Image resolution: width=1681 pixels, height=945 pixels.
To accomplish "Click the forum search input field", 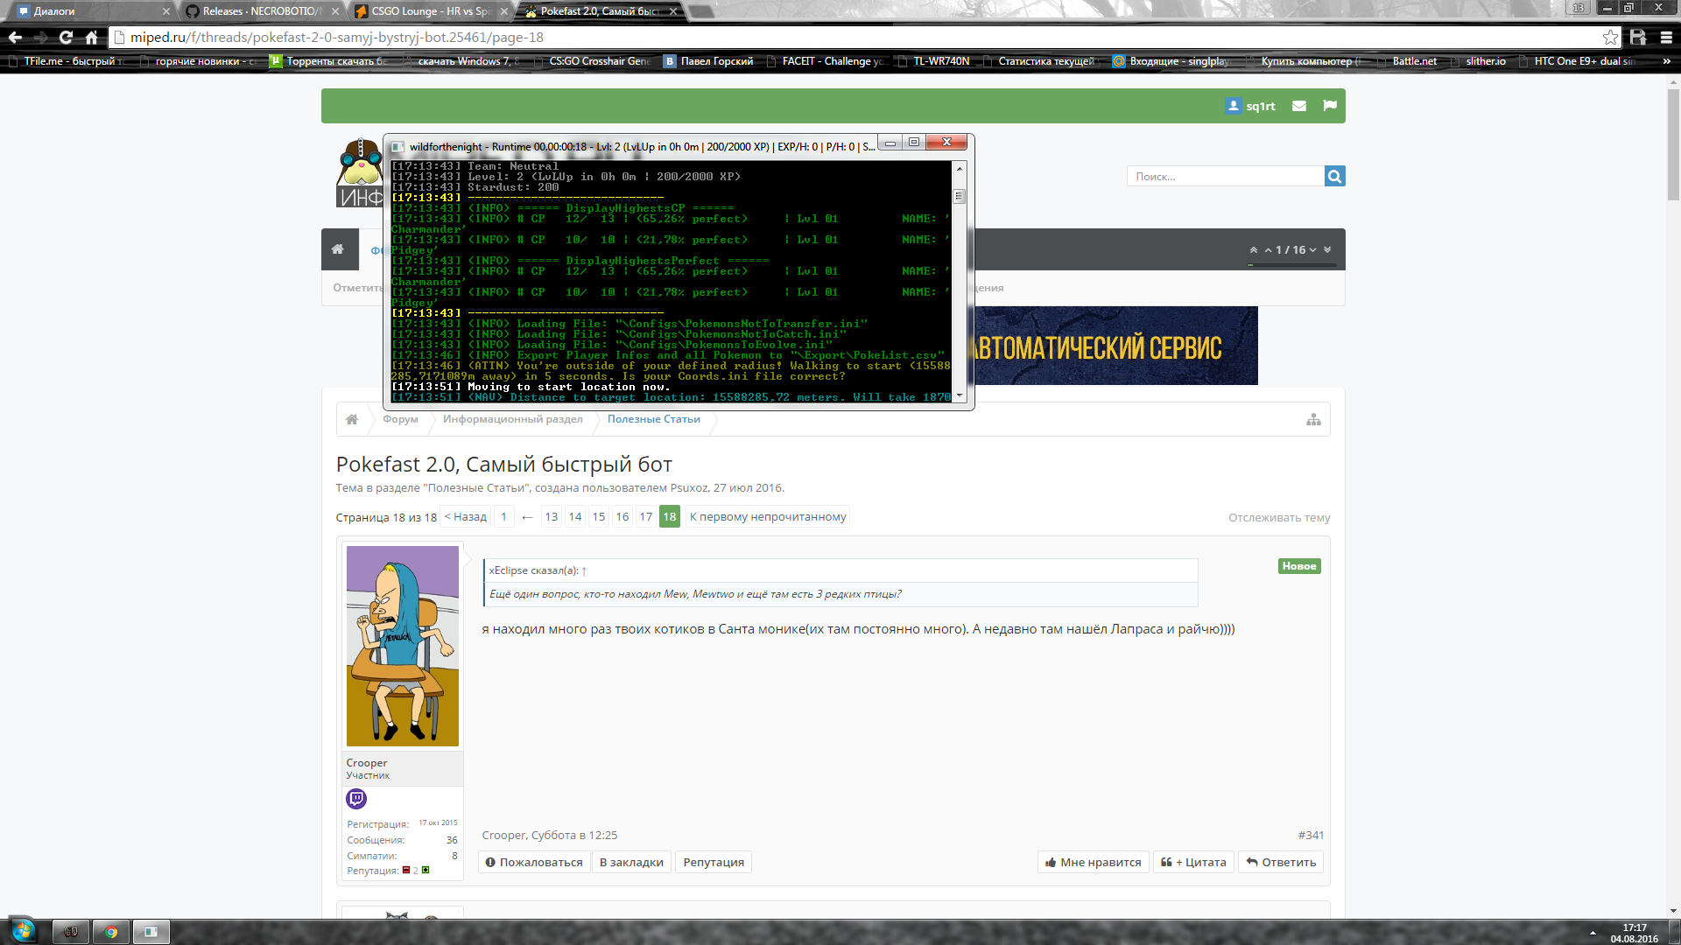I will tap(1226, 176).
